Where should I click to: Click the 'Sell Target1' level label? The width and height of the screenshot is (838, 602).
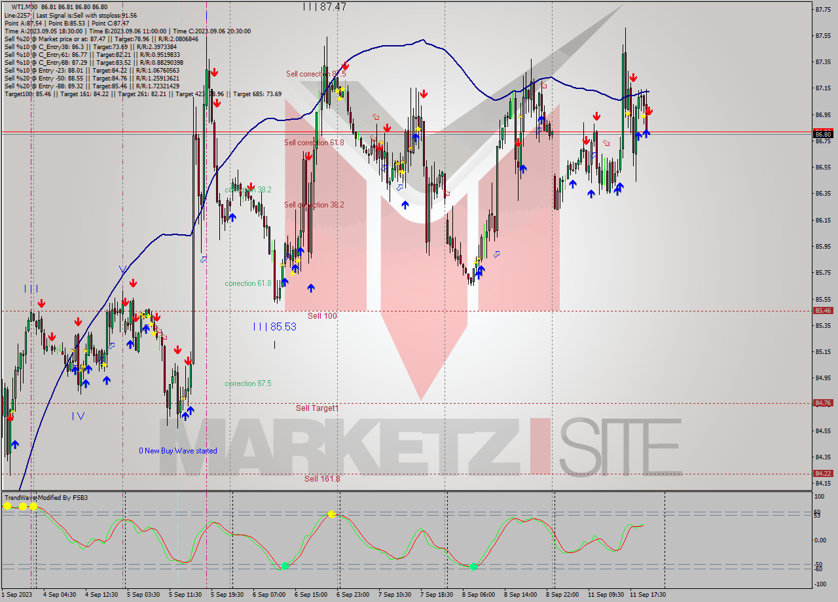pyautogui.click(x=318, y=408)
